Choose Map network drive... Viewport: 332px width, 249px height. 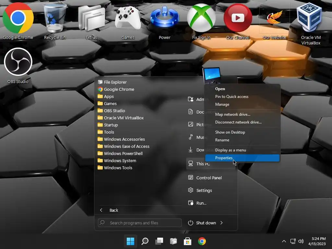pyautogui.click(x=242, y=114)
